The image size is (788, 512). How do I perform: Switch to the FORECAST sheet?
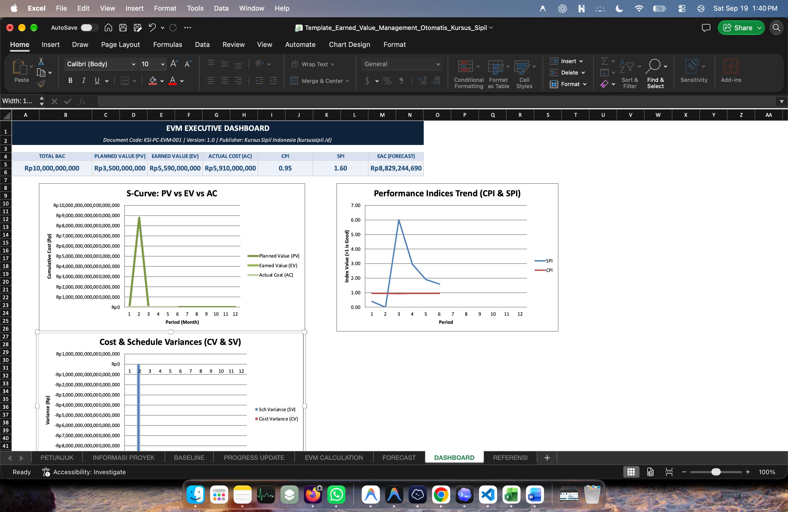tap(399, 457)
